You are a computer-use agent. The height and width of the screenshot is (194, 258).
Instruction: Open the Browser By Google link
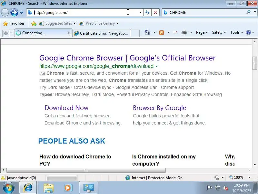(159, 108)
